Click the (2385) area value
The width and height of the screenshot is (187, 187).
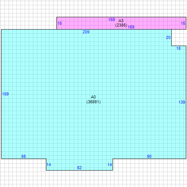click(121, 25)
